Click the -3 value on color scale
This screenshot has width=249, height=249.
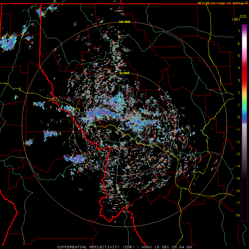click(x=238, y=154)
